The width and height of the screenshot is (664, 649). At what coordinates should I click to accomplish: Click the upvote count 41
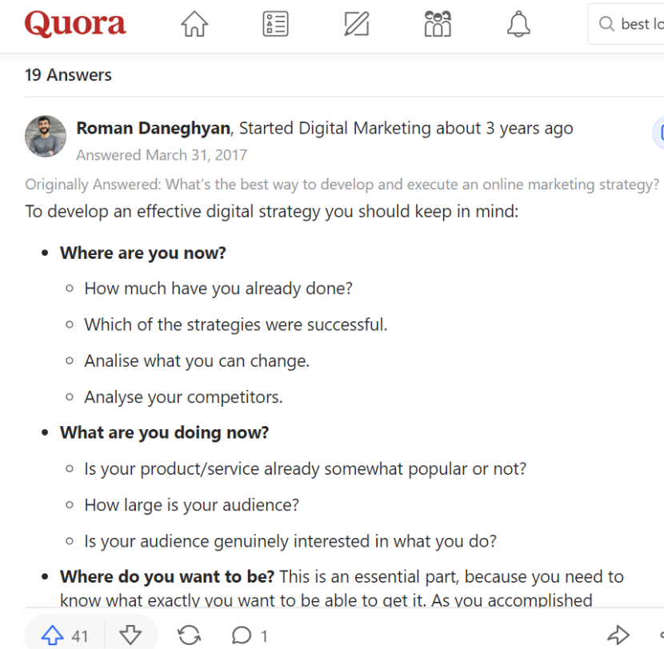(x=80, y=636)
